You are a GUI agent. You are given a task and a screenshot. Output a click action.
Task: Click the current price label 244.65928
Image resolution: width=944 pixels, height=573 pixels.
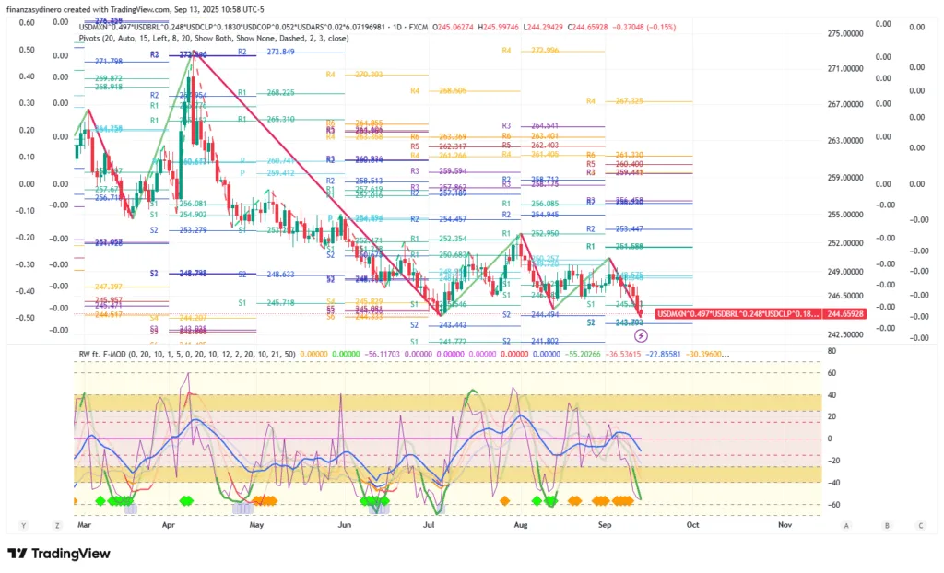coord(846,313)
